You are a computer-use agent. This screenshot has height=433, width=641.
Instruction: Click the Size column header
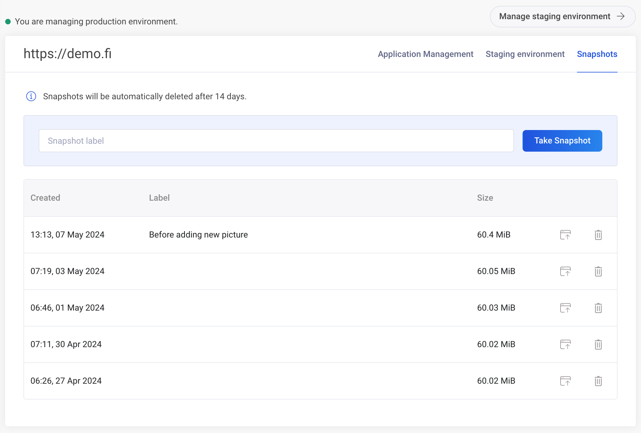[x=485, y=198]
